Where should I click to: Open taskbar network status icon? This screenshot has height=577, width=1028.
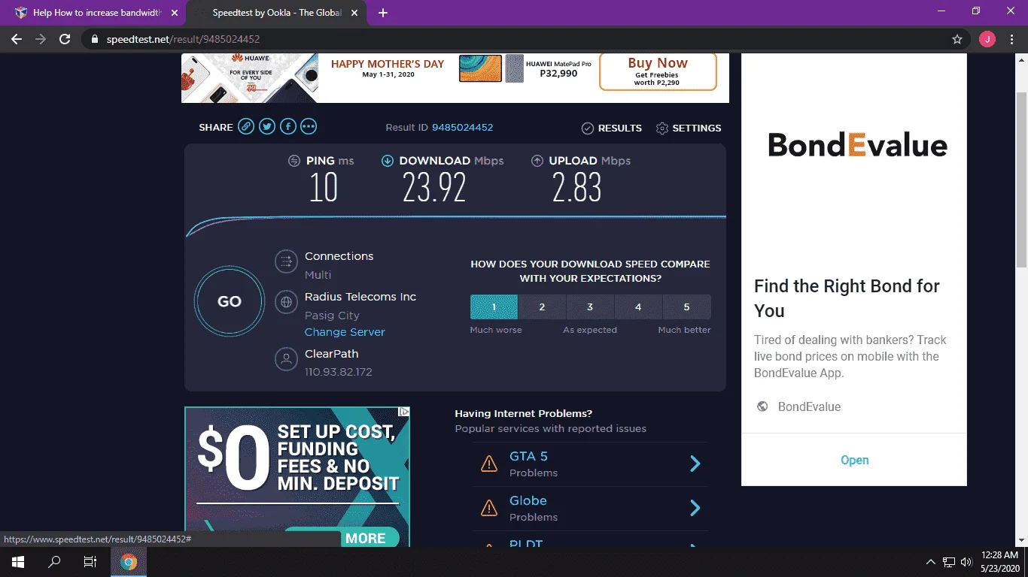point(949,562)
